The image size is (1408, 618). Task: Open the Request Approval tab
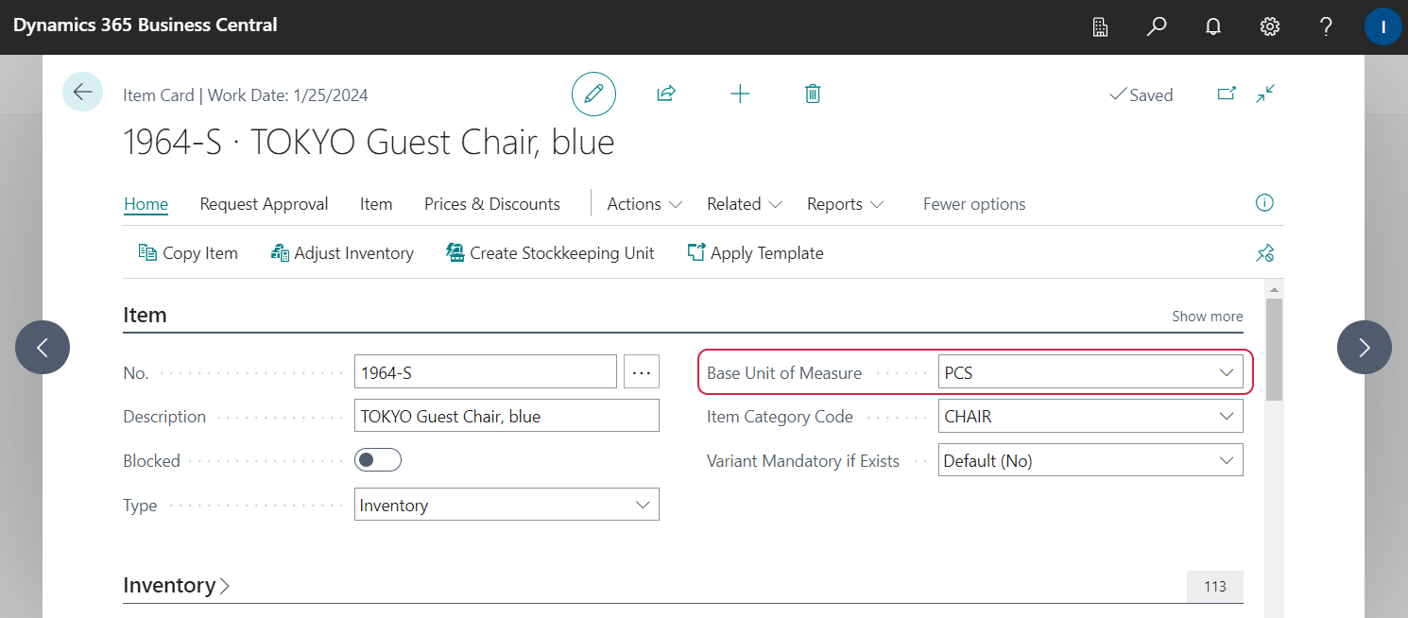tap(264, 204)
